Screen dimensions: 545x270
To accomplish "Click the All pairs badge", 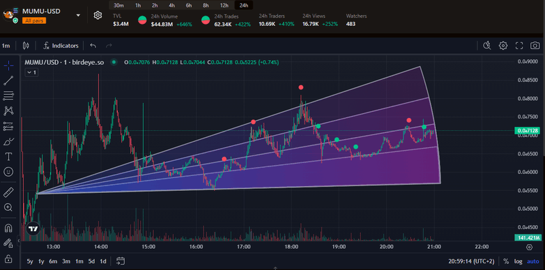I will click(34, 21).
